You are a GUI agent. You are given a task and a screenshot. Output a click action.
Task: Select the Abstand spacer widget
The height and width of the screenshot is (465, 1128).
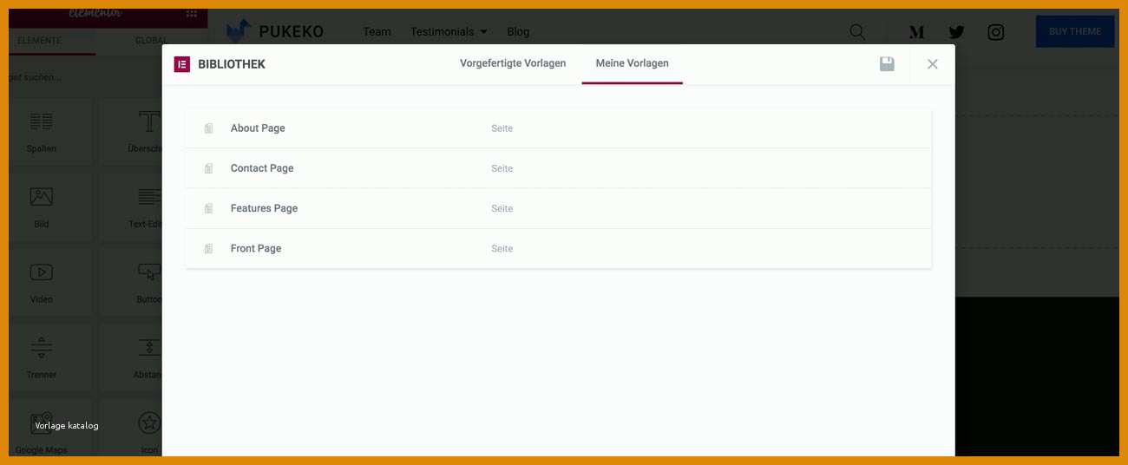[x=130, y=357]
